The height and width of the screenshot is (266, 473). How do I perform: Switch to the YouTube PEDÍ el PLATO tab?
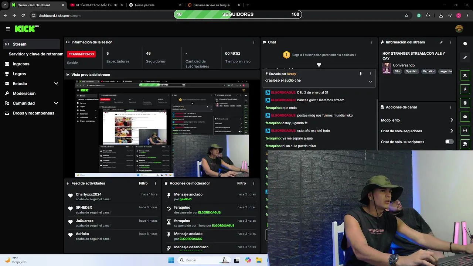[94, 5]
